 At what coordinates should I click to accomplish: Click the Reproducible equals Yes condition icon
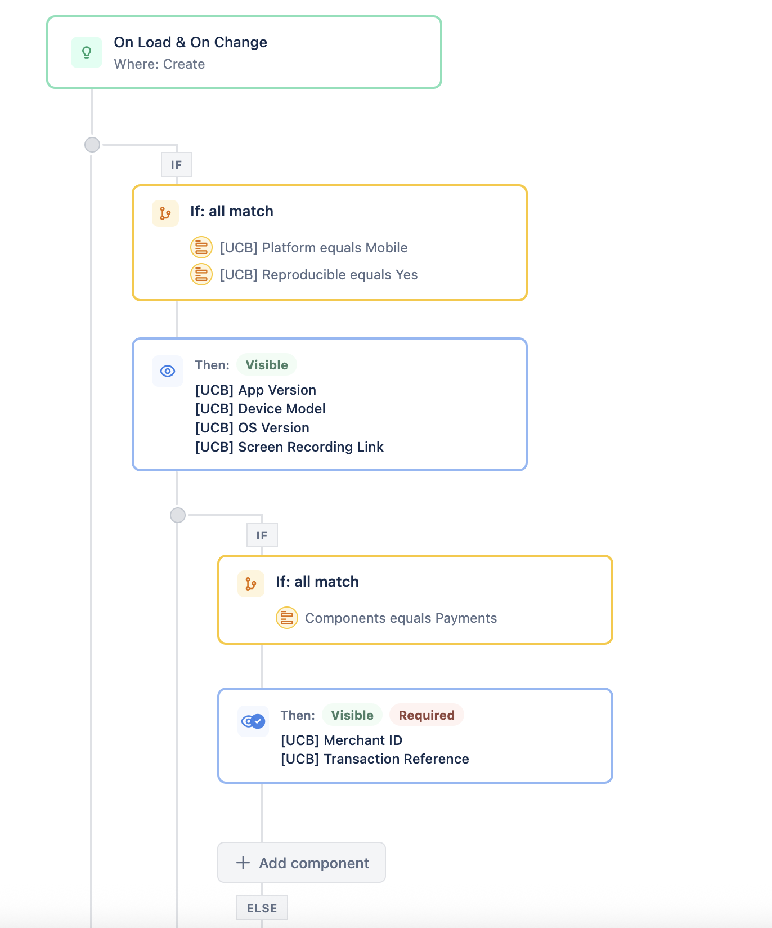coord(201,274)
